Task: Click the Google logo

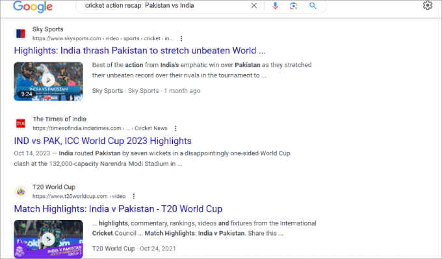Action: point(32,6)
